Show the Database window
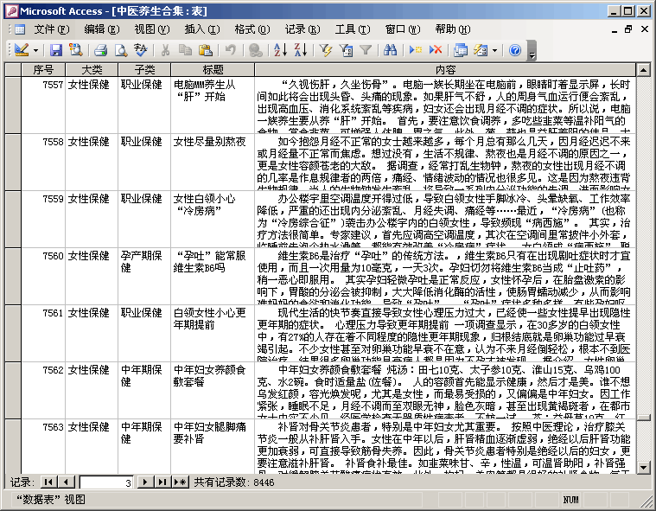This screenshot has height=511, width=656. tap(461, 50)
